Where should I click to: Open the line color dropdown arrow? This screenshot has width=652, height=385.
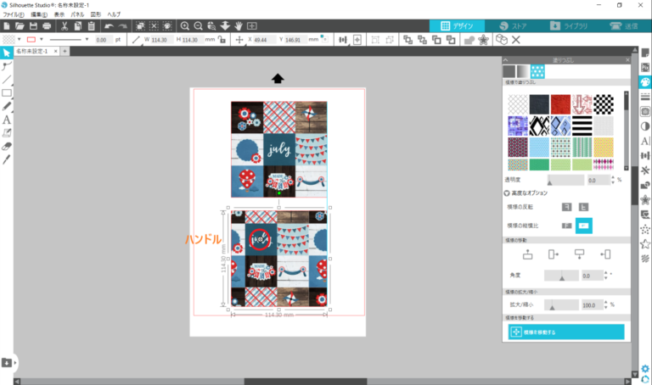41,40
